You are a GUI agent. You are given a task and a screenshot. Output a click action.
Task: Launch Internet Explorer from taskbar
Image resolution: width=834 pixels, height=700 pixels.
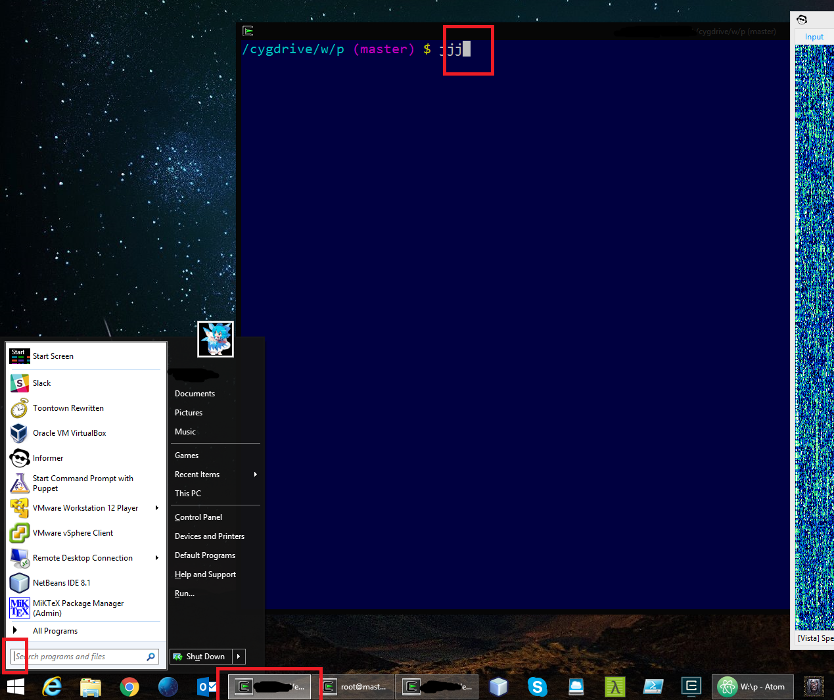click(52, 687)
